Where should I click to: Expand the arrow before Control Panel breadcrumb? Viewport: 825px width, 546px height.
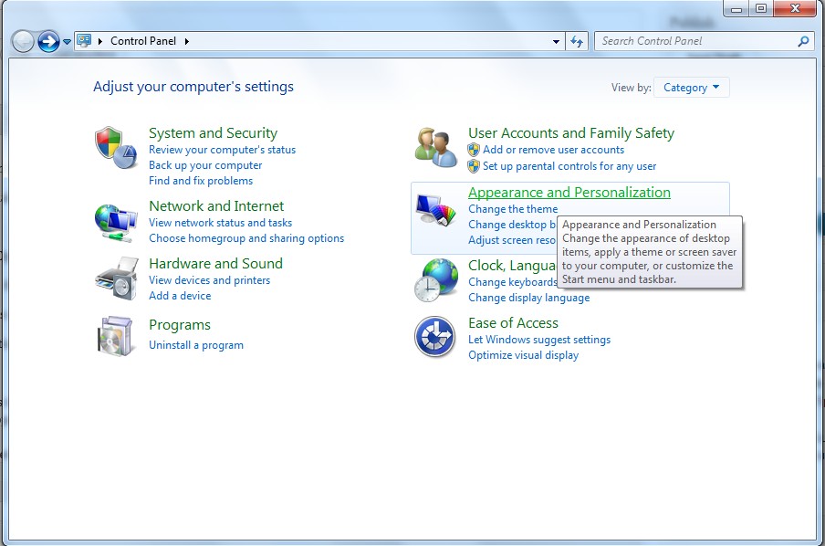(100, 41)
